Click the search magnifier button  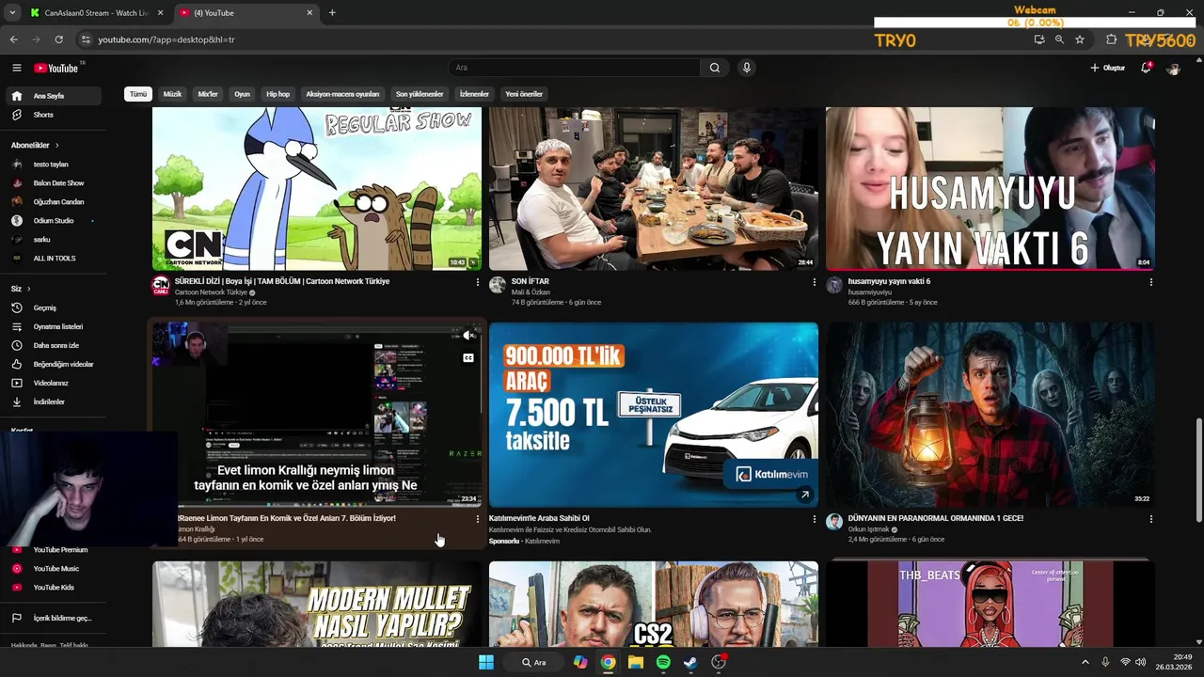pos(715,68)
